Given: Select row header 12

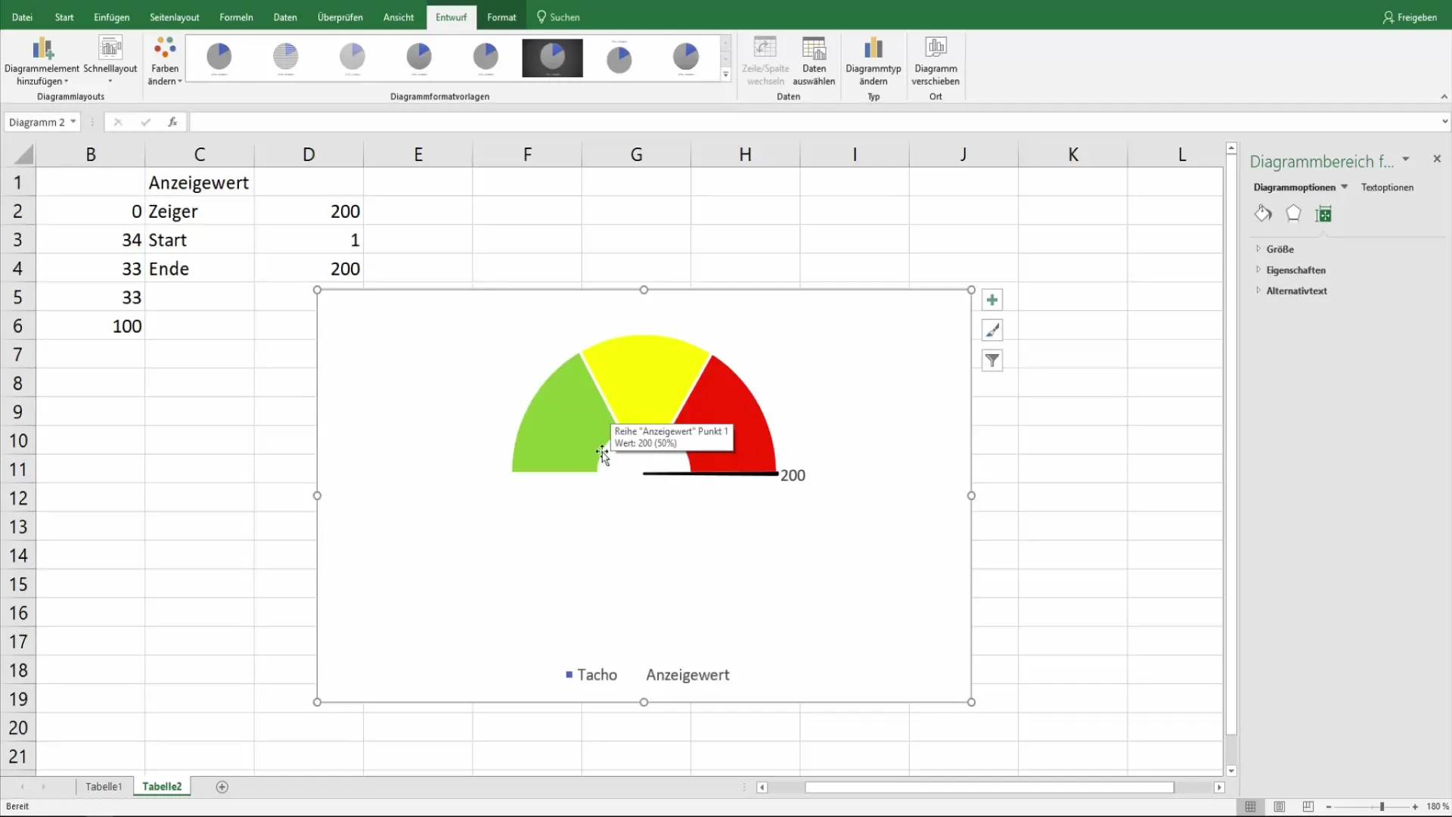Looking at the screenshot, I should click(x=18, y=499).
